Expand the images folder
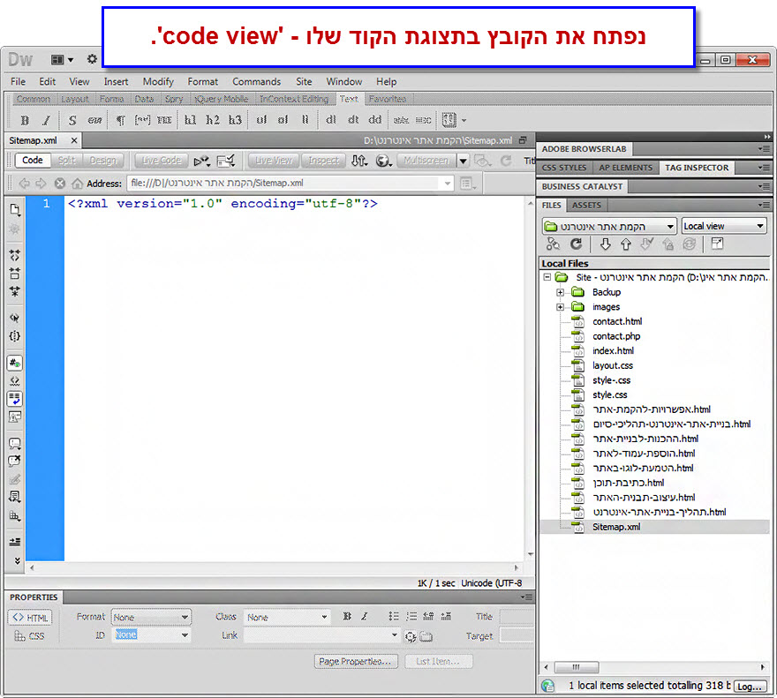This screenshot has width=777, height=698. (560, 307)
